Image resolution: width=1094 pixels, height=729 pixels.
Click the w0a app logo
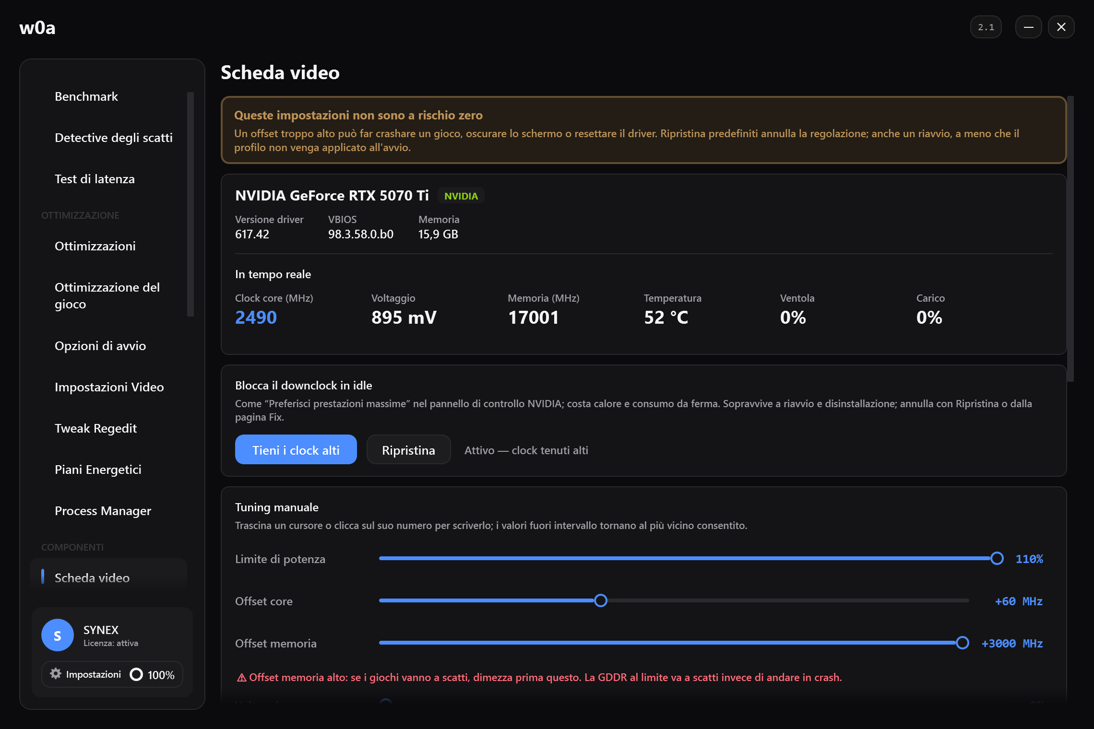pos(37,28)
